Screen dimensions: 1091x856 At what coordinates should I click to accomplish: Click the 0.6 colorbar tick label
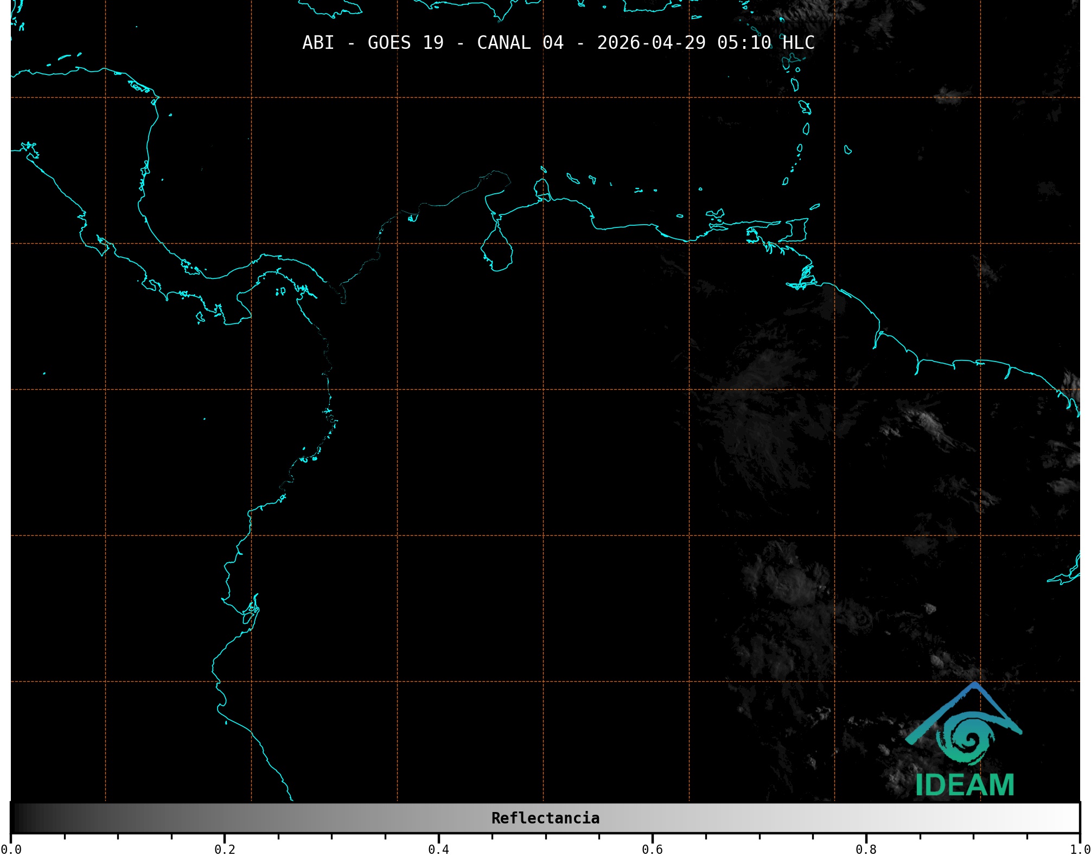tap(652, 849)
